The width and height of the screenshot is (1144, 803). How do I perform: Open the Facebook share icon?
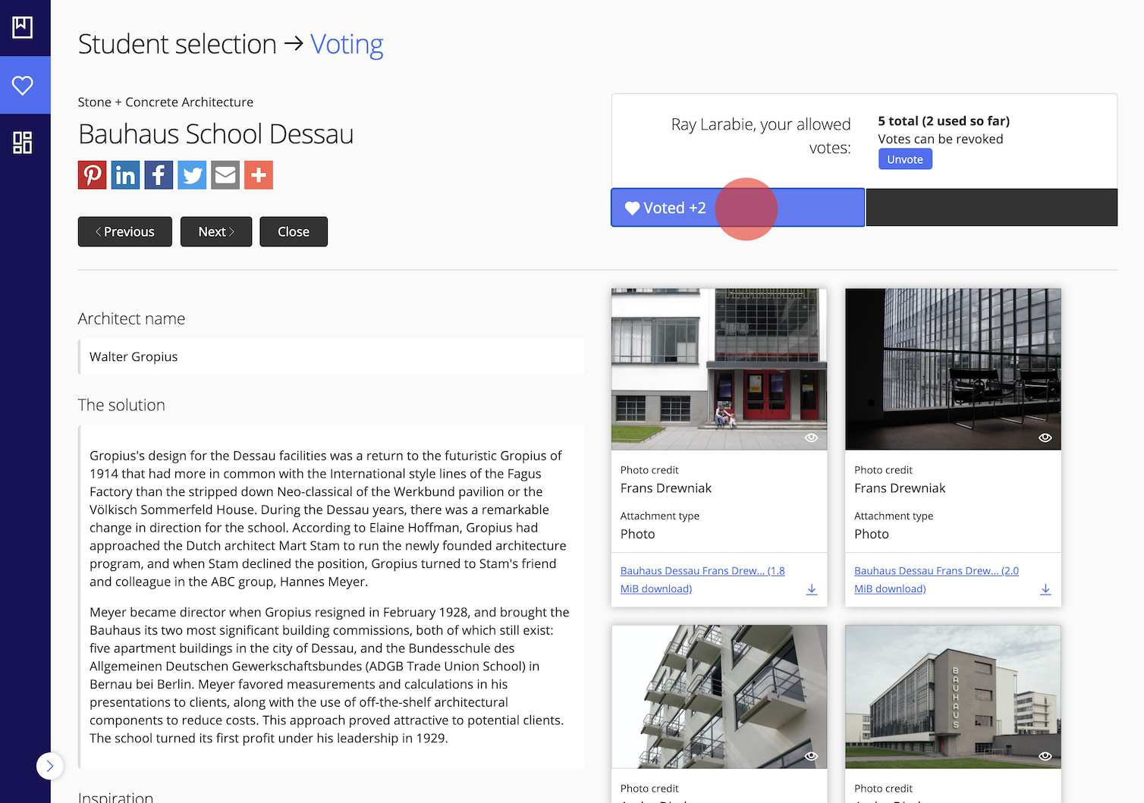point(159,174)
